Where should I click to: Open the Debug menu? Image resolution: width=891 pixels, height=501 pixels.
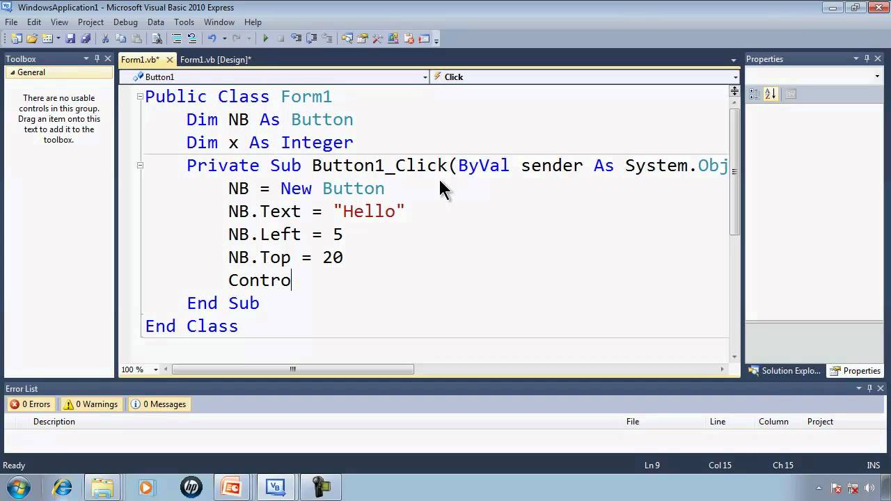tap(125, 22)
